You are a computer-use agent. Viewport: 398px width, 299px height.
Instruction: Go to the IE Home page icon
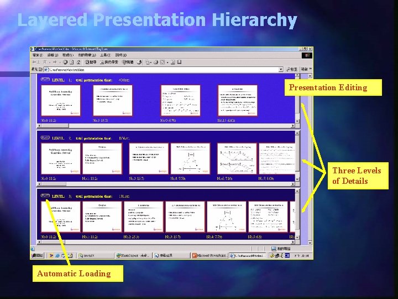(x=78, y=62)
